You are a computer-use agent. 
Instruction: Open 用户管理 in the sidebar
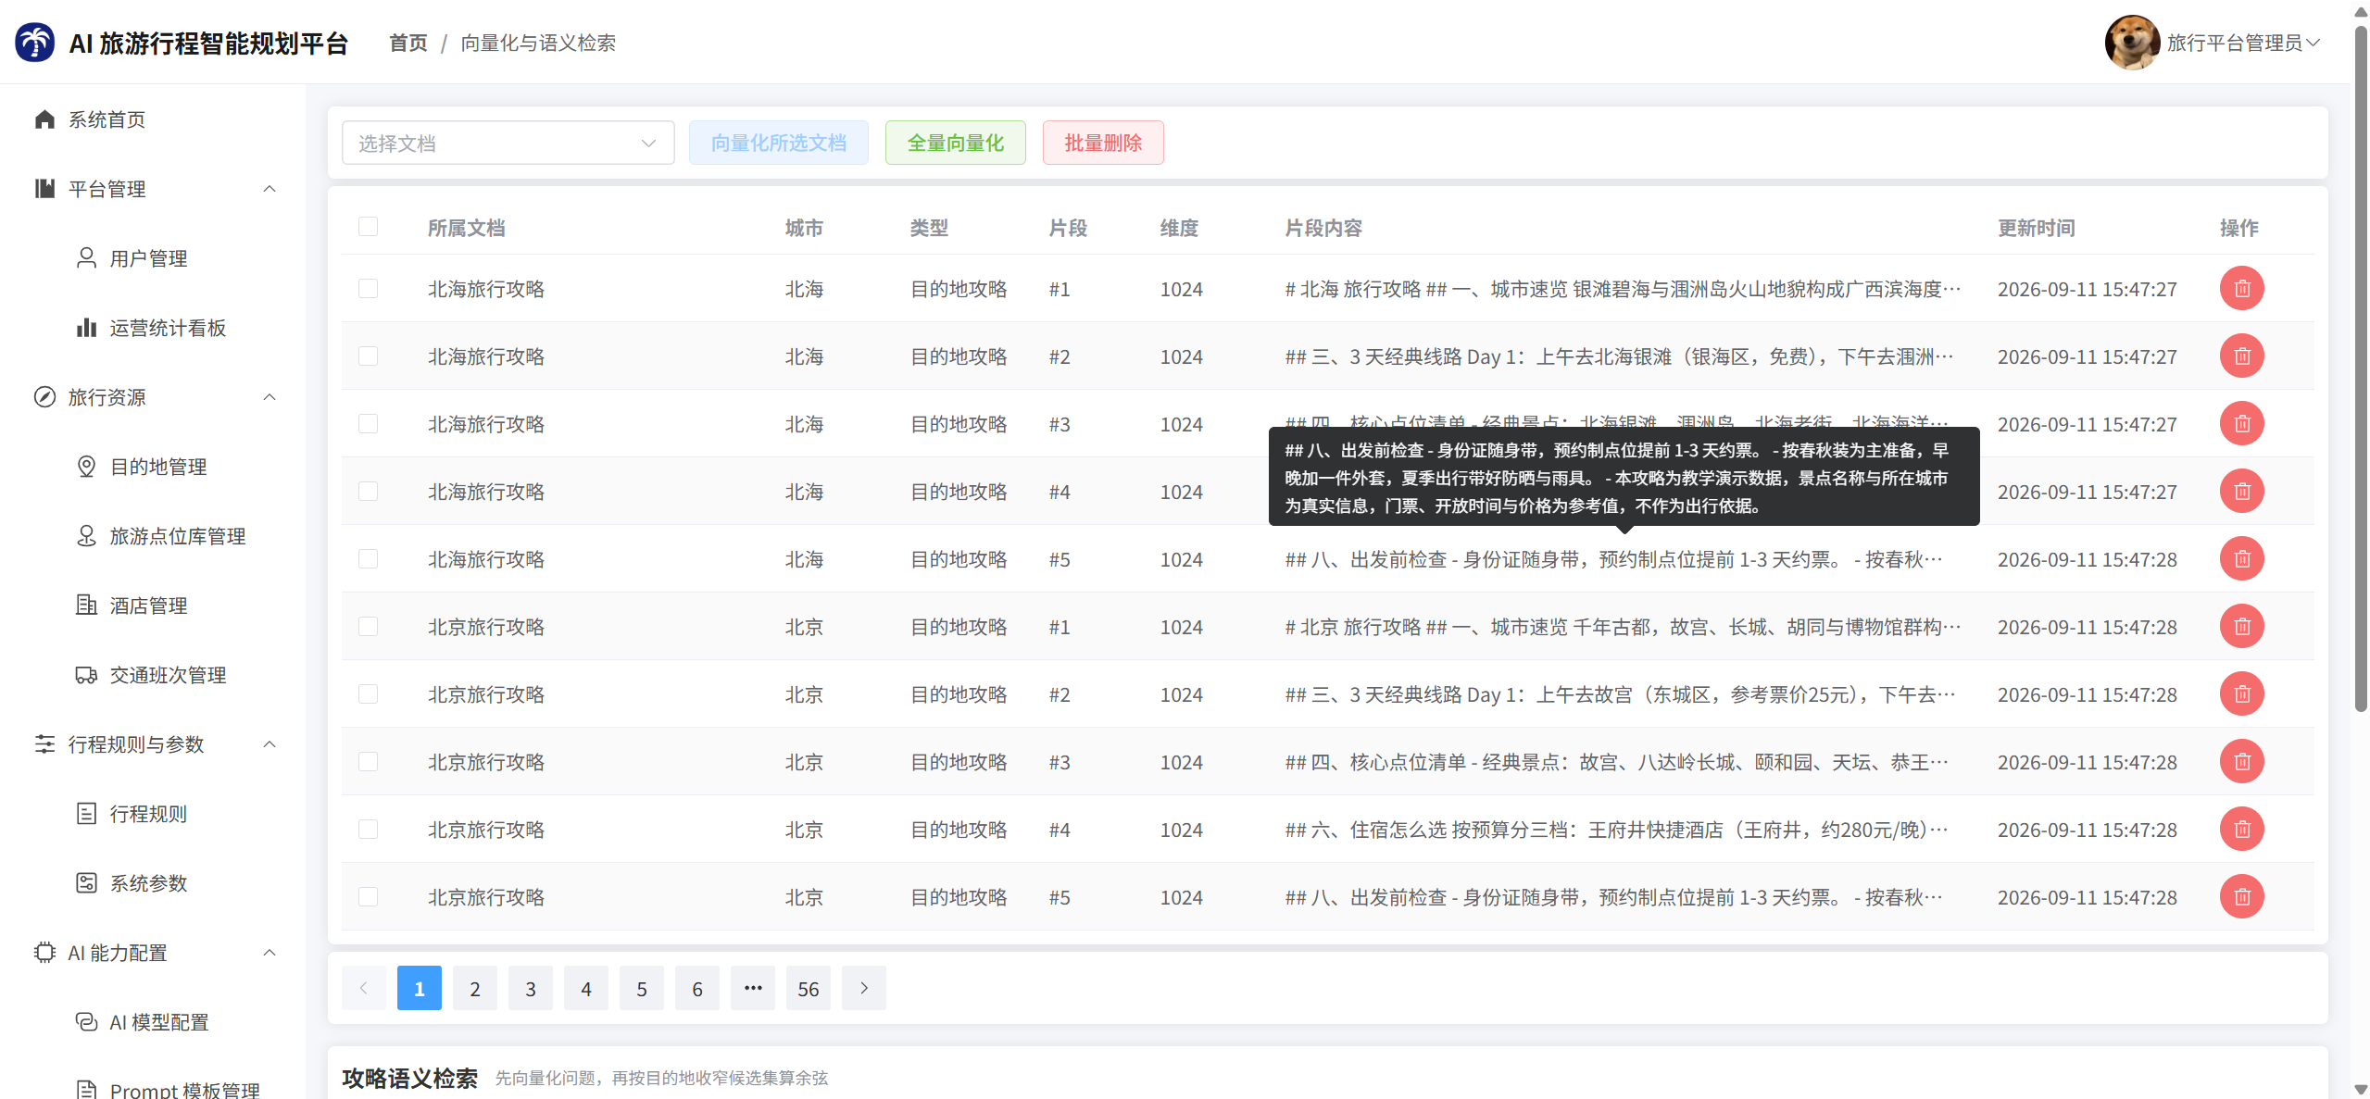153,258
